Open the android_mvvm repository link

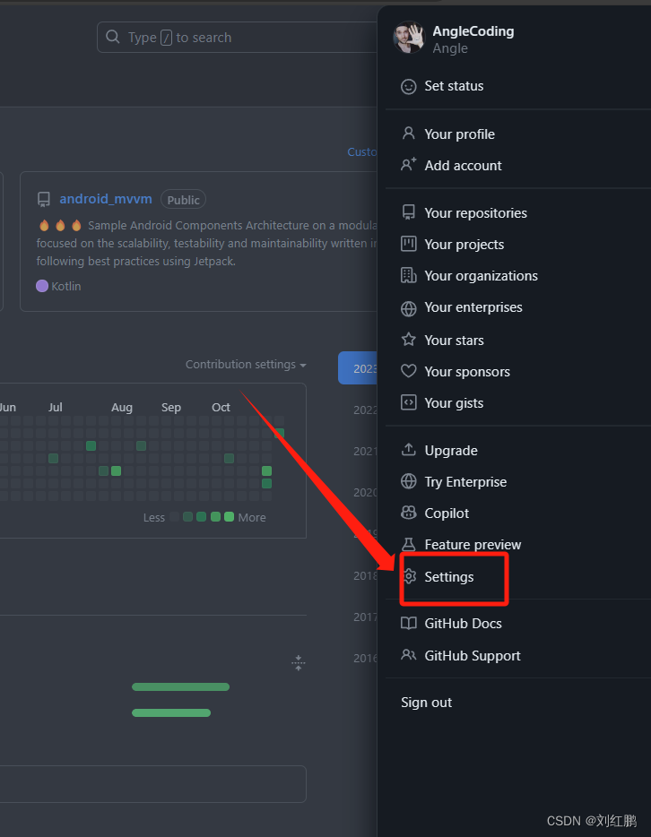(x=106, y=199)
